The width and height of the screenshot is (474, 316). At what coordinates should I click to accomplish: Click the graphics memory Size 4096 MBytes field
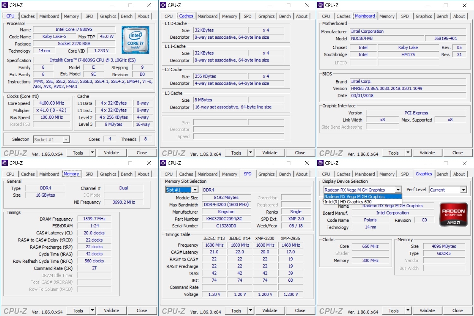(x=444, y=246)
